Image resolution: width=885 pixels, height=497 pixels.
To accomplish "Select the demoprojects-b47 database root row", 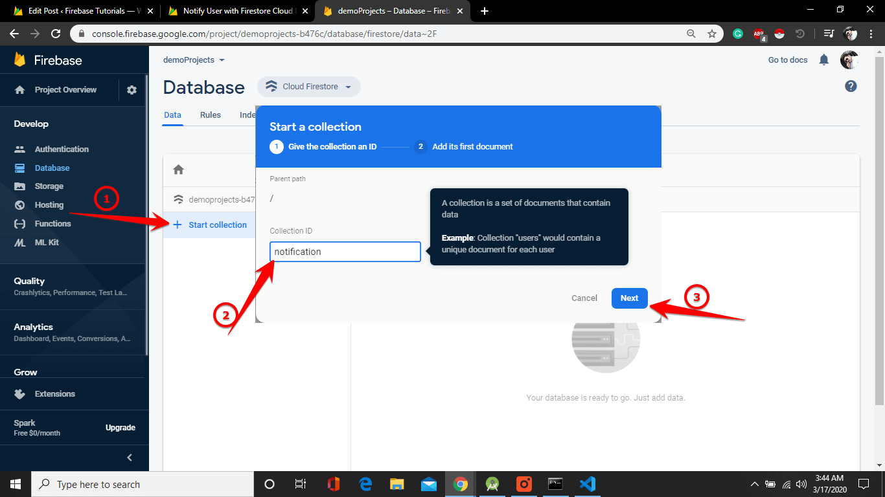I will [x=210, y=200].
